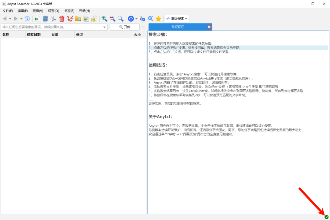
Task: Click search step 3 about 过滤文件目录
Action: [189, 52]
